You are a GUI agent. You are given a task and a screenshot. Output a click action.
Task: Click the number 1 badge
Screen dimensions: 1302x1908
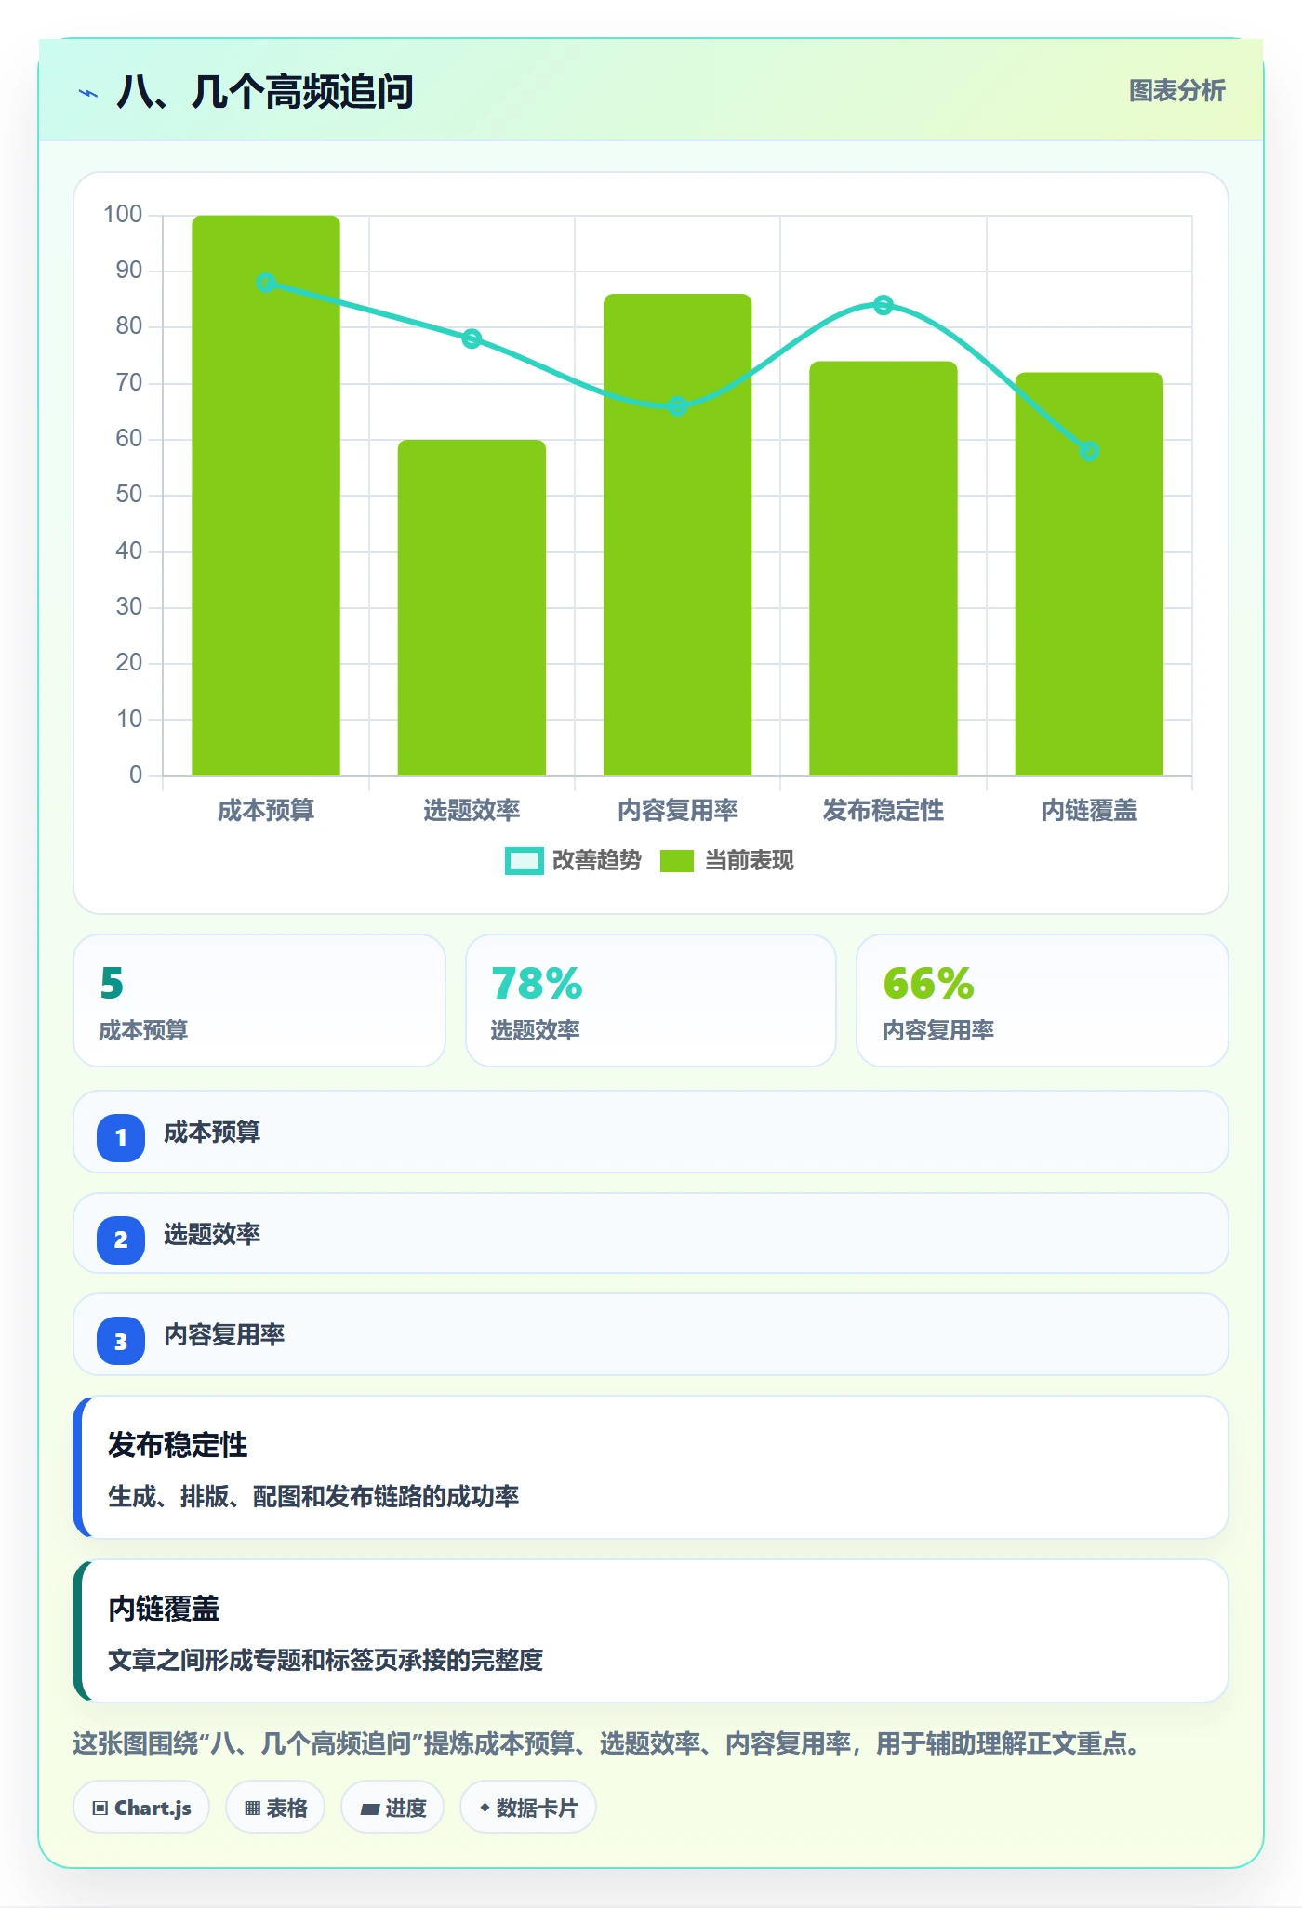point(121,1137)
